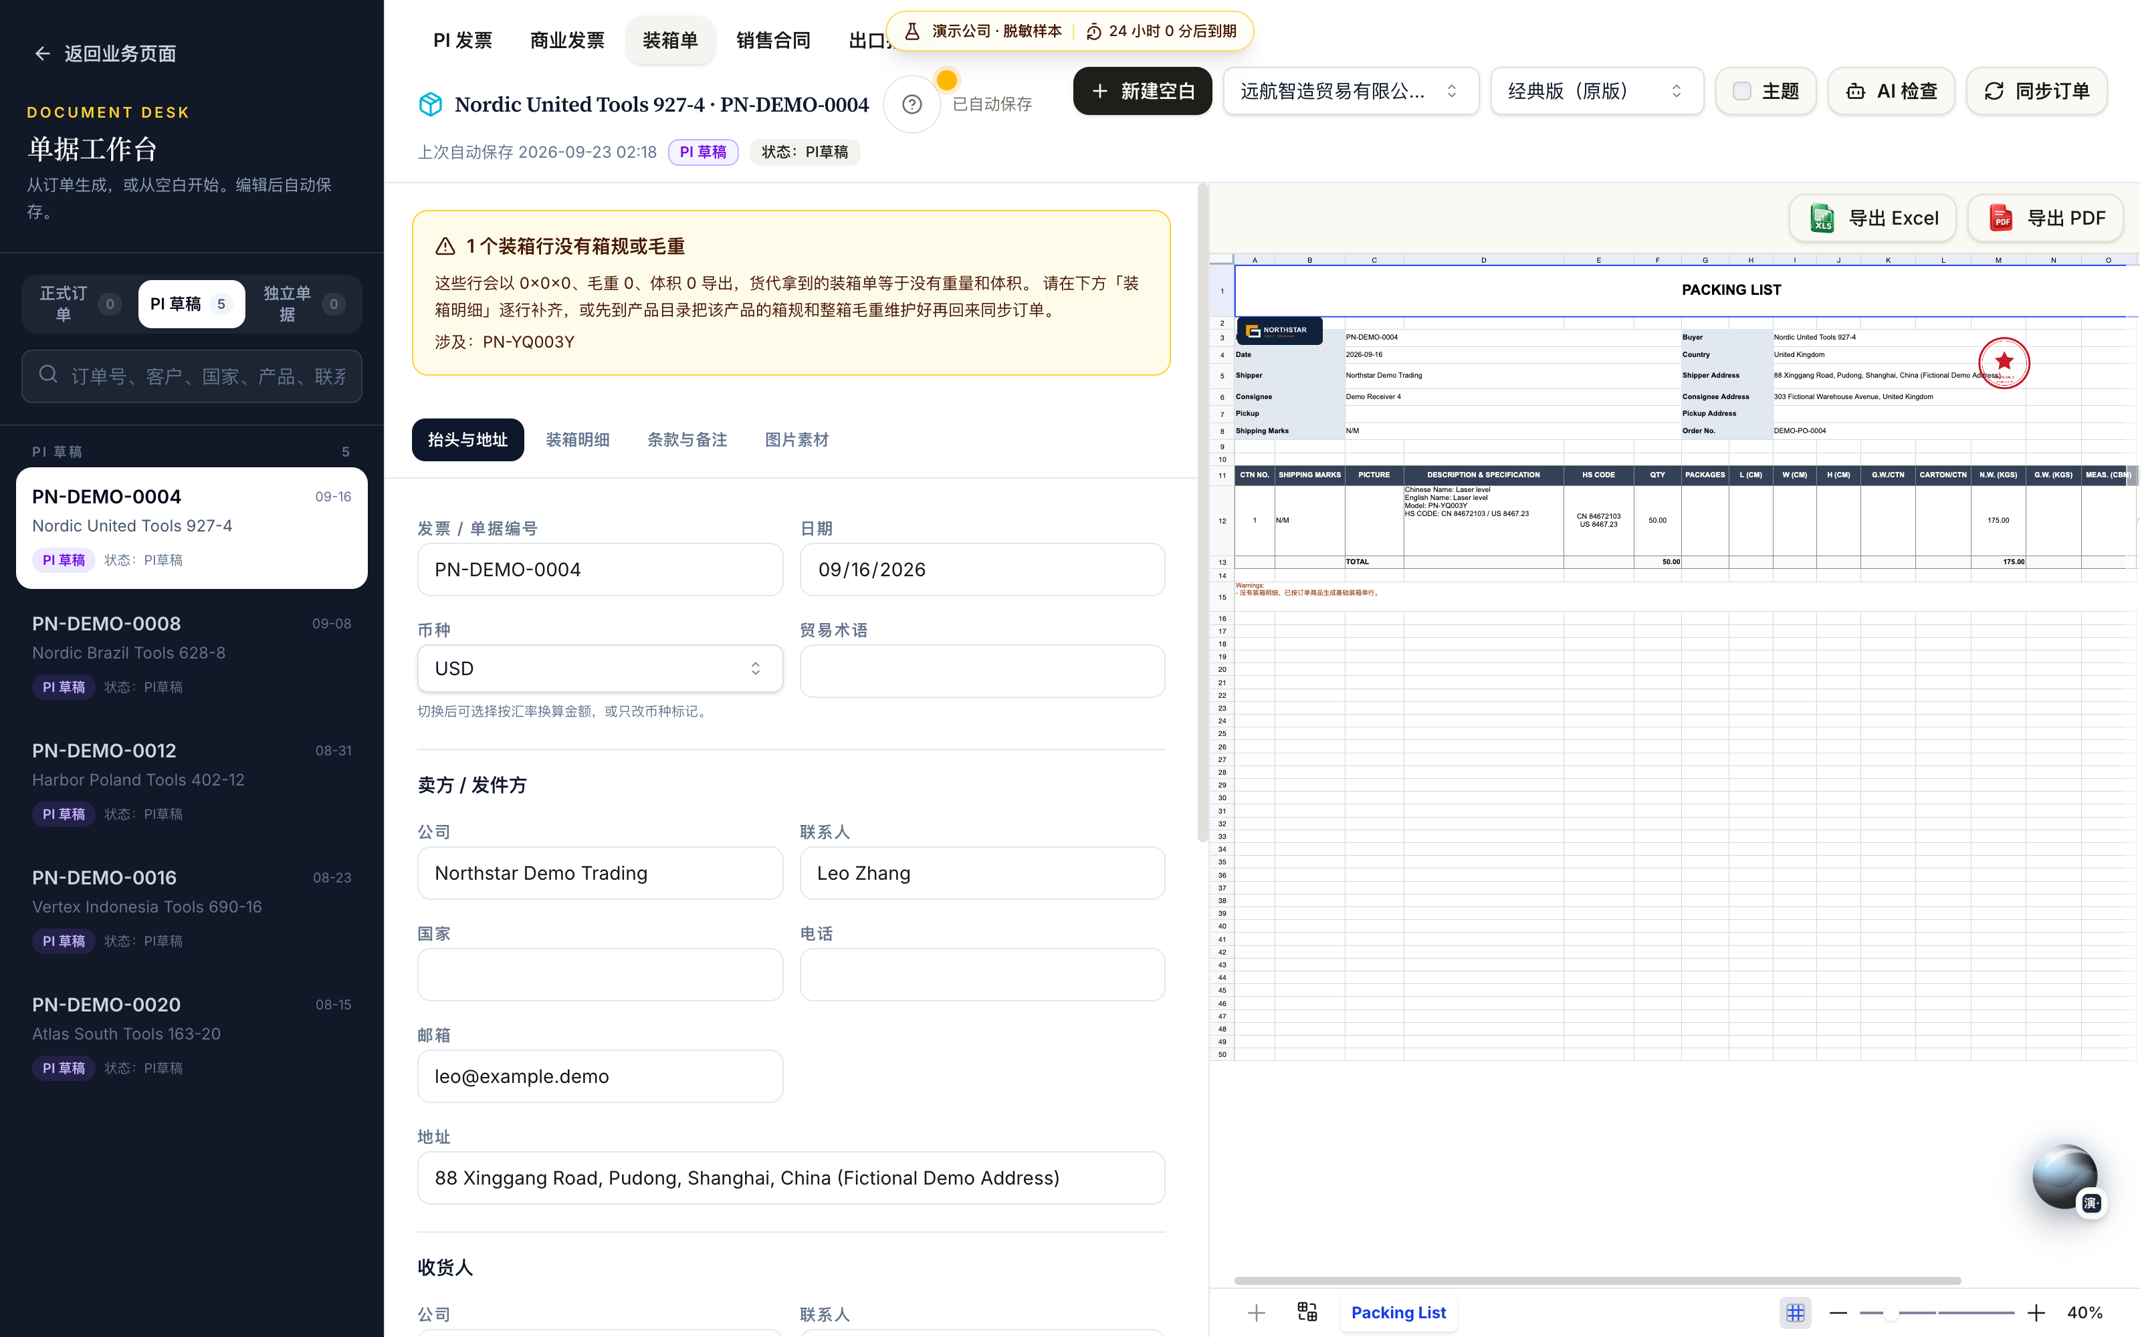Click the zoom out minus icon
The height and width of the screenshot is (1337, 2140).
click(1838, 1312)
